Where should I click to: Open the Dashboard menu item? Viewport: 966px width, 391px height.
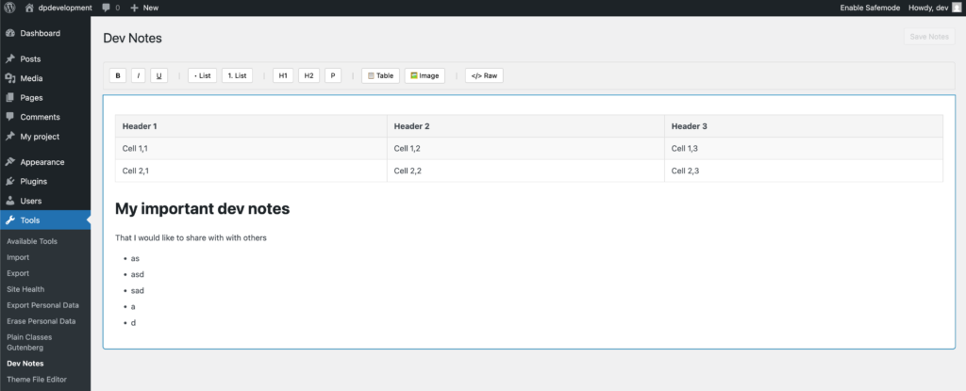45,33
